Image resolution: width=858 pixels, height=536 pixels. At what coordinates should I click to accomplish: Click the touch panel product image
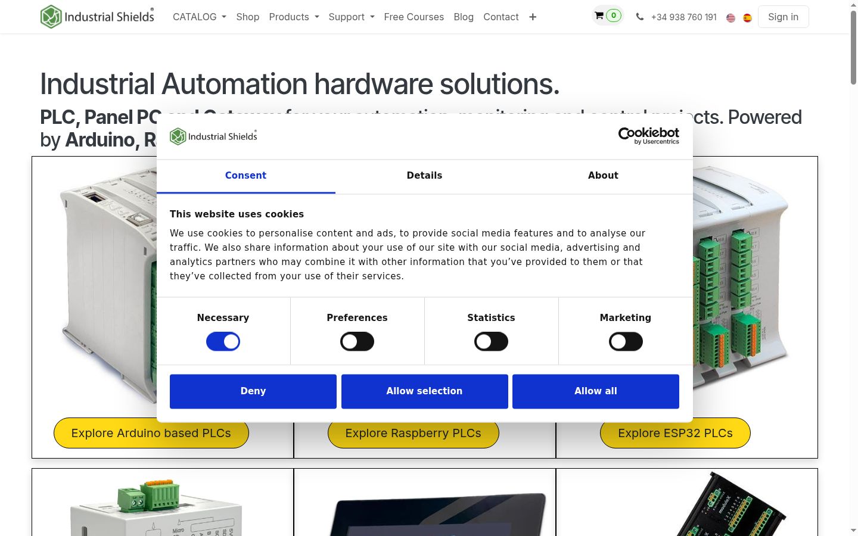[438, 514]
